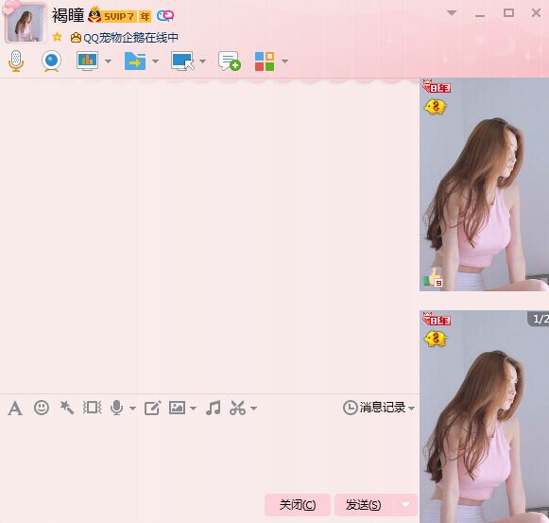This screenshot has width=549, height=523.
Task: Create a group discussion with chat-plus icon
Action: point(230,61)
